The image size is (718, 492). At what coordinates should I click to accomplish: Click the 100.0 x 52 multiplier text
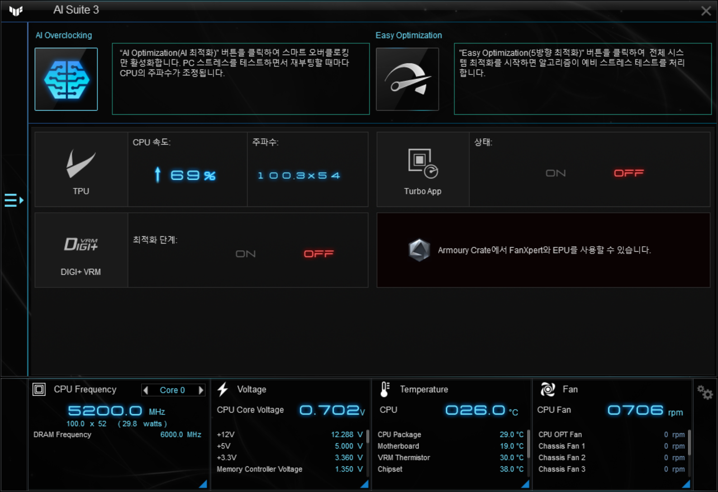pyautogui.click(x=86, y=424)
